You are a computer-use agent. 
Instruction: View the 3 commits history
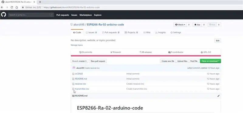coord(86,52)
